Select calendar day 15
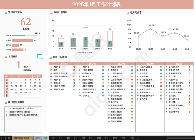Image resolution: width=195 pixels, height=140 pixels. [x=21, y=86]
